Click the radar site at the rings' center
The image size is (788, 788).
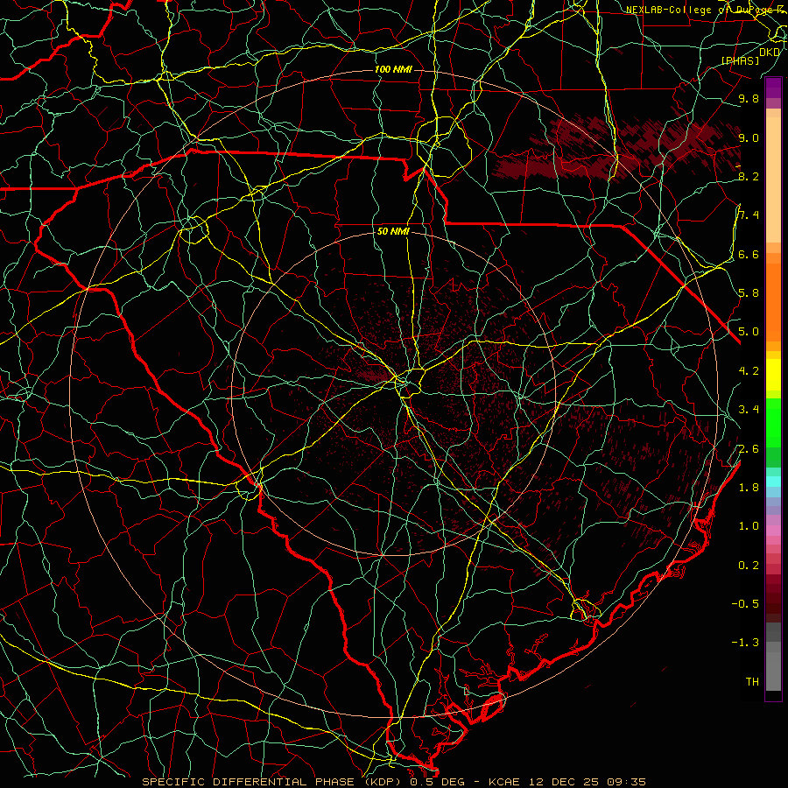coord(395,393)
